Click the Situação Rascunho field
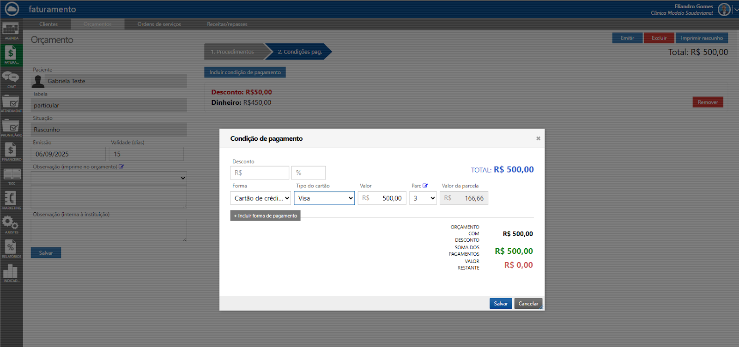 pos(109,130)
